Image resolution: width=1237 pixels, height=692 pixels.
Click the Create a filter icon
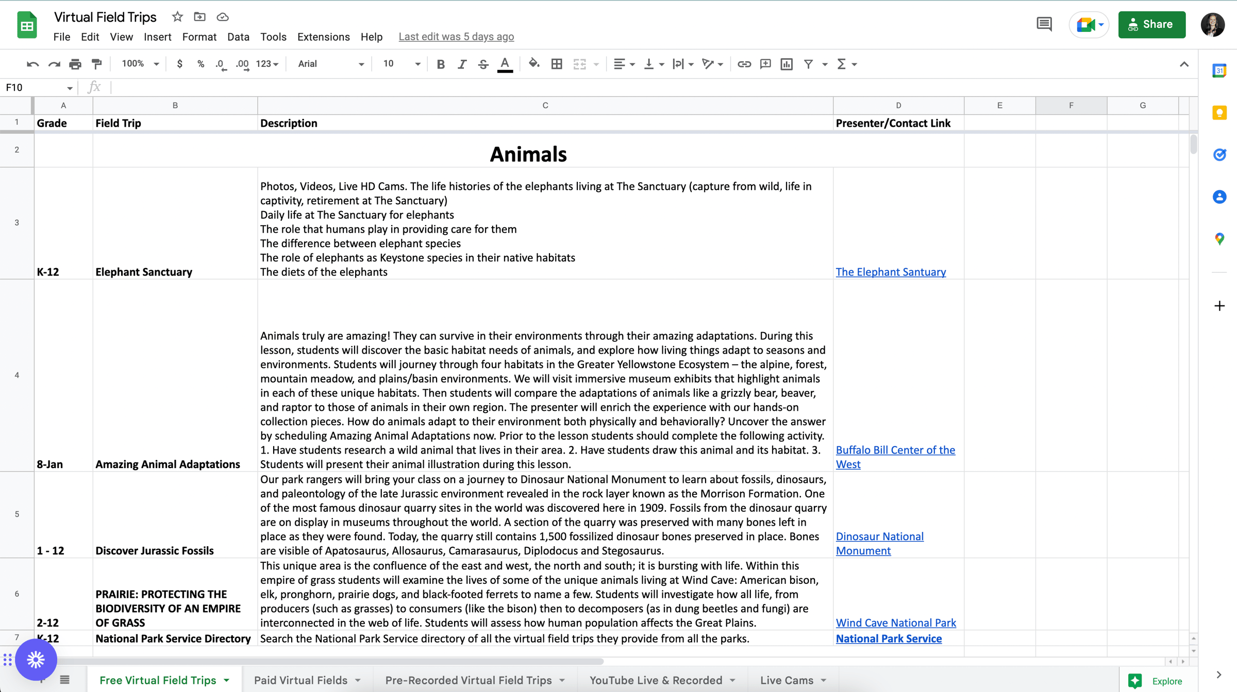pos(809,64)
